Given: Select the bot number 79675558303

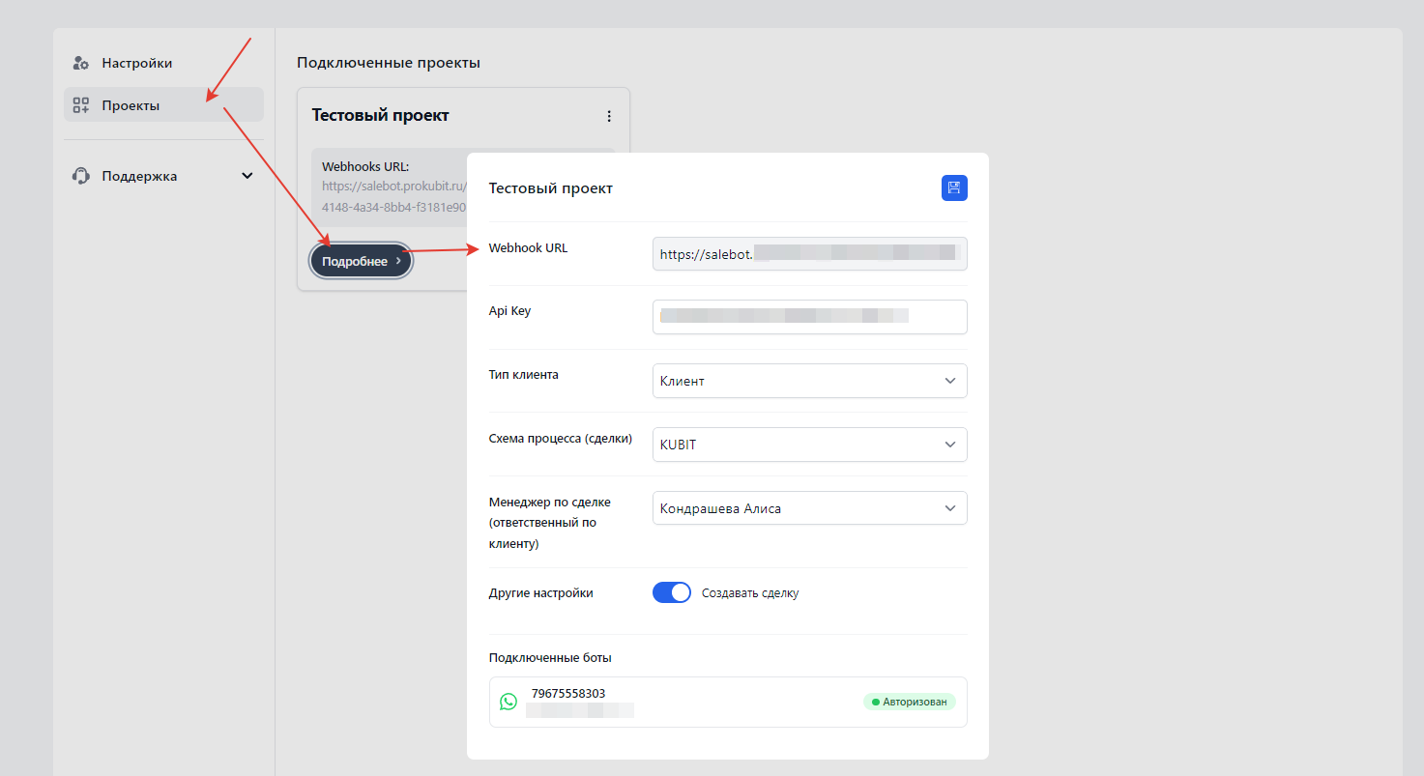Looking at the screenshot, I should point(568,694).
